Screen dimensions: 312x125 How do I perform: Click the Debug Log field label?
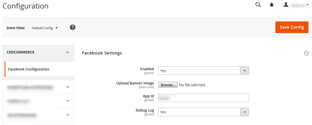tap(145, 110)
